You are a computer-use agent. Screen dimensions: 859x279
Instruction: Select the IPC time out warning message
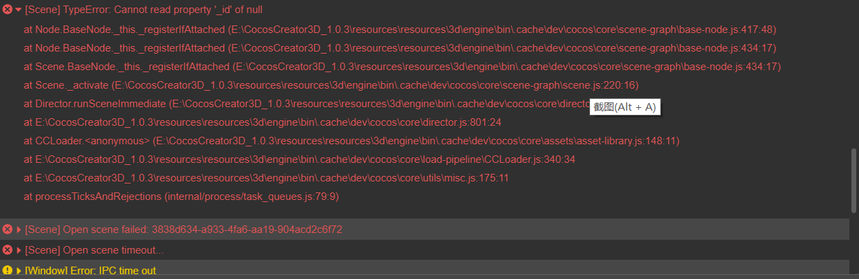tap(90, 271)
